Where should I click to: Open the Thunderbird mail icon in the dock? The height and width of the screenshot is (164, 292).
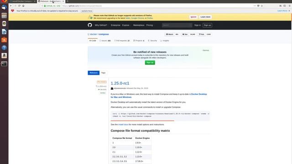(4, 8)
